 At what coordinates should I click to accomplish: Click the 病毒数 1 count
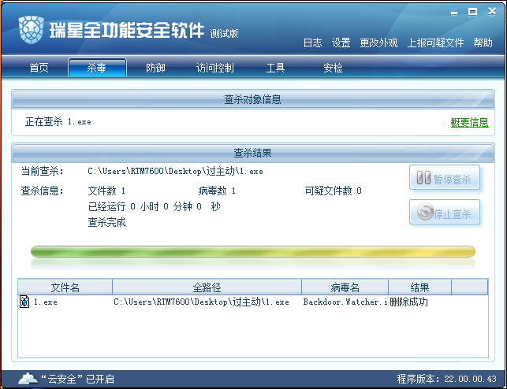pyautogui.click(x=217, y=191)
